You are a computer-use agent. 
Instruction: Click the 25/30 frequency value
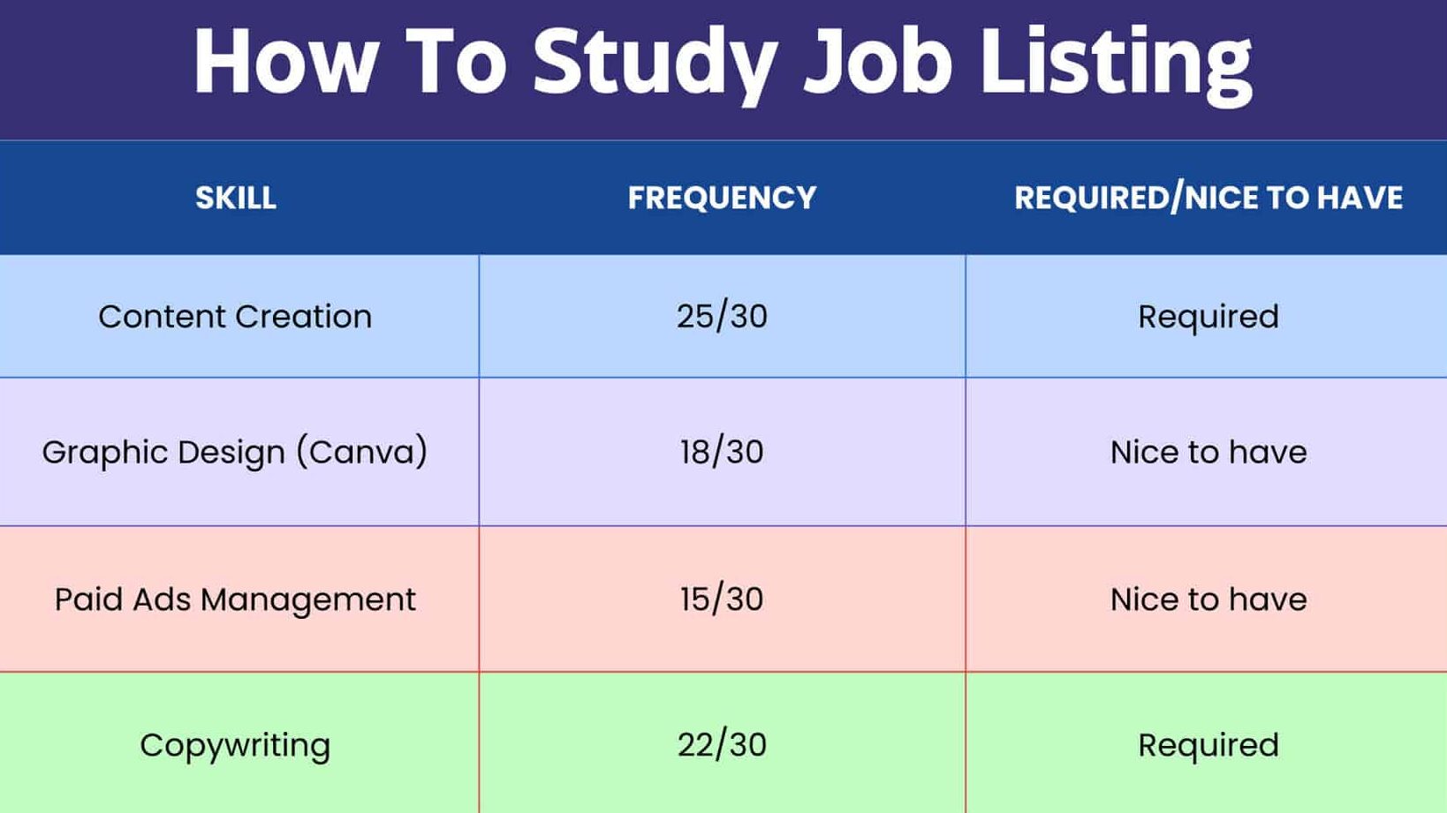point(722,316)
